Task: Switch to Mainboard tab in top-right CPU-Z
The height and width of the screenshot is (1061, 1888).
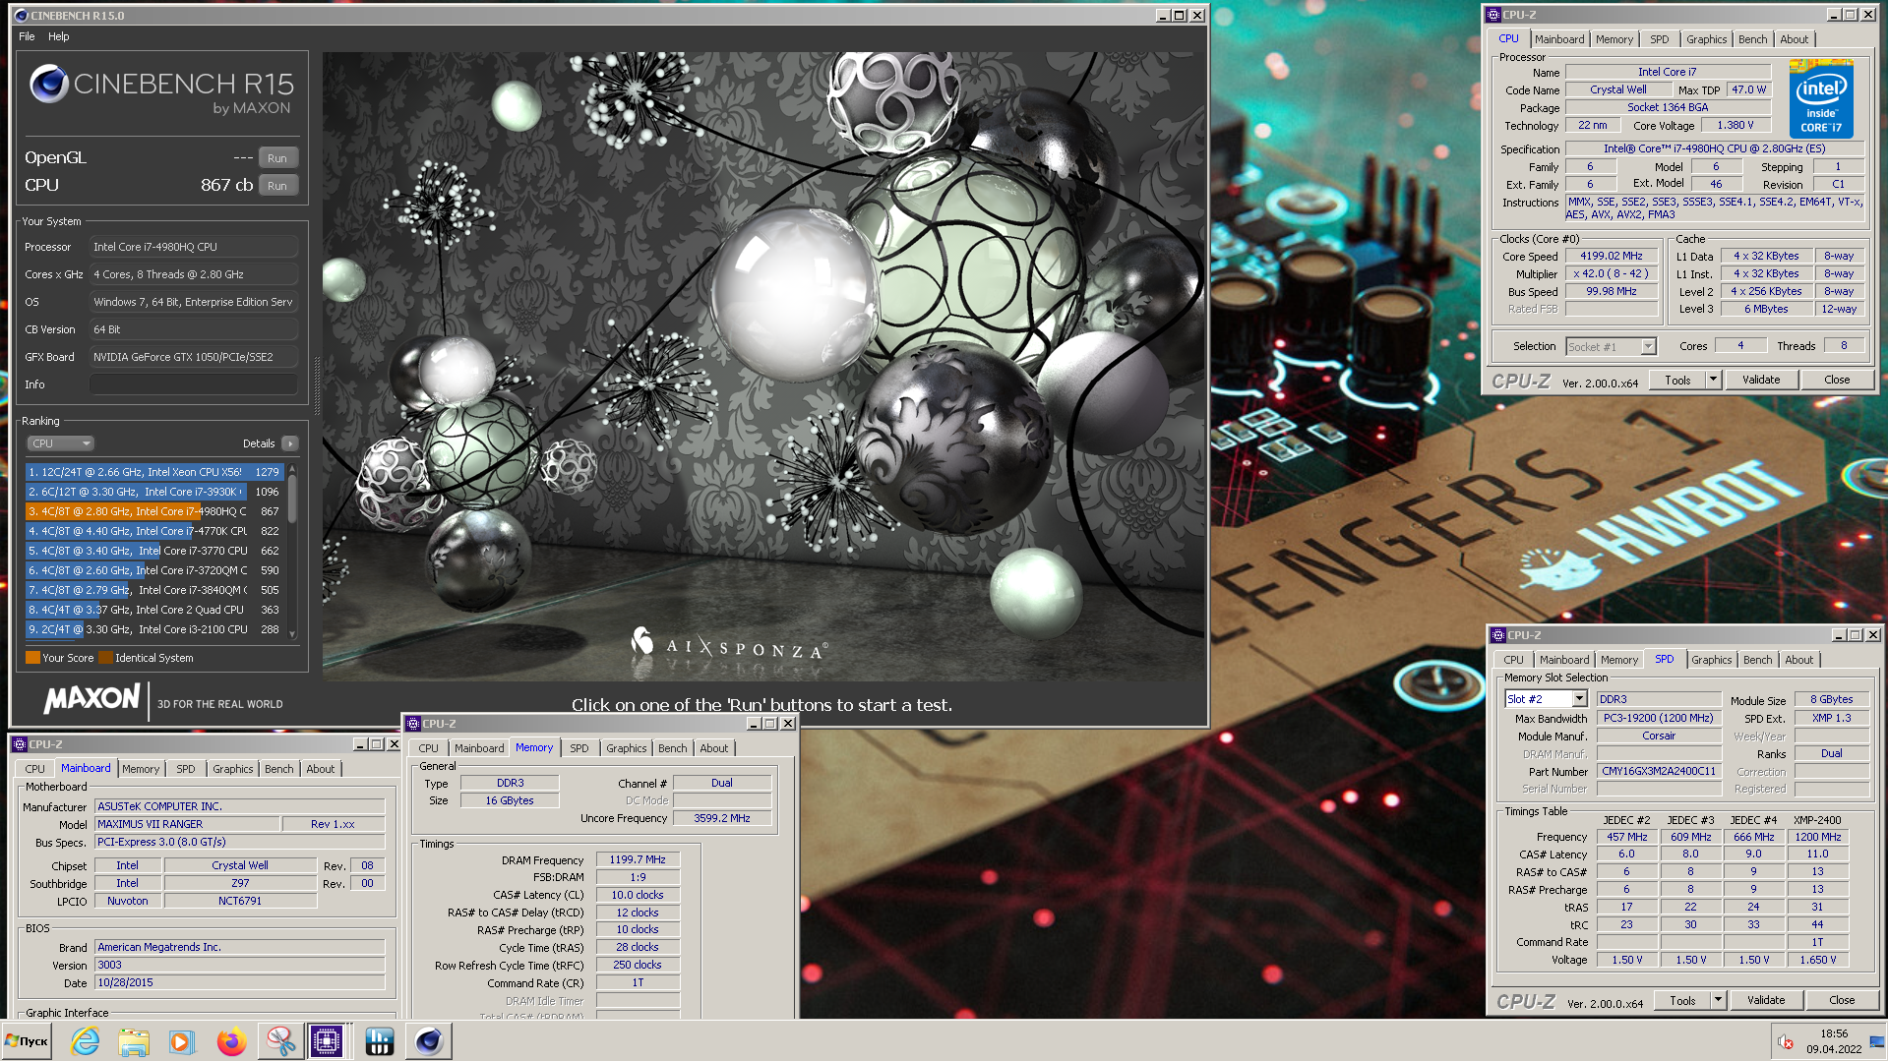Action: 1559,39
